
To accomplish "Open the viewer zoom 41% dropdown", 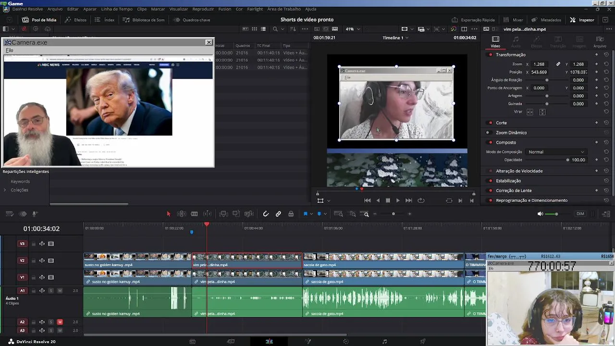I will (353, 29).
